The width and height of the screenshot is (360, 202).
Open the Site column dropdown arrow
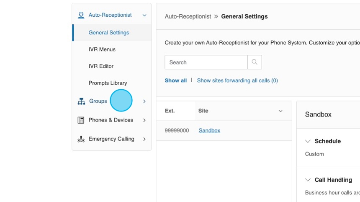280,111
